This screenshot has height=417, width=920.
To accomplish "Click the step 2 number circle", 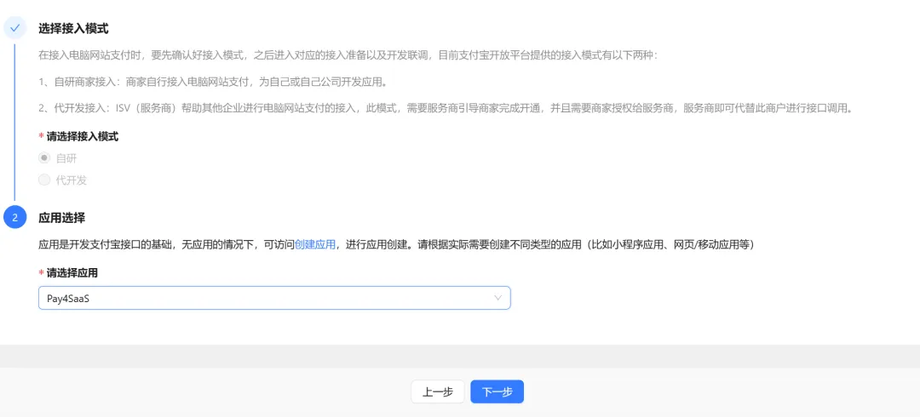I will point(14,217).
